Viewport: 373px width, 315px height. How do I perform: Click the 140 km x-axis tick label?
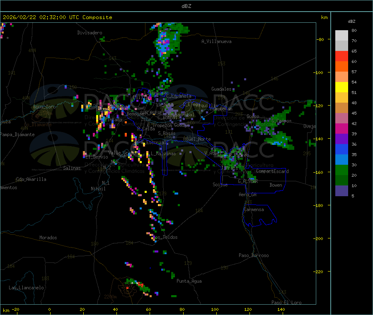tap(281, 309)
